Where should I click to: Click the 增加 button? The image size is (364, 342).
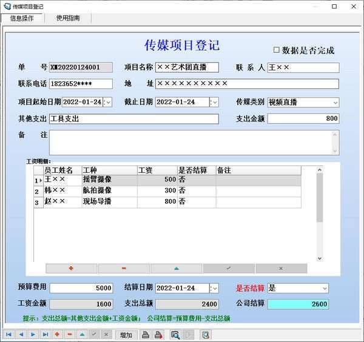point(126,335)
